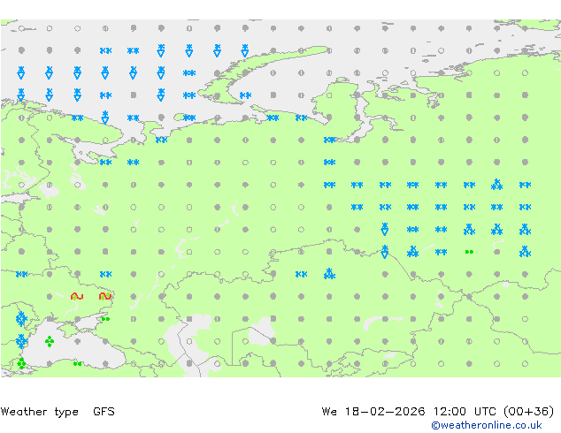The width and height of the screenshot is (561, 433).
Task: Click the lower large blue snowflake west of Black Sea
Action: click(21, 341)
